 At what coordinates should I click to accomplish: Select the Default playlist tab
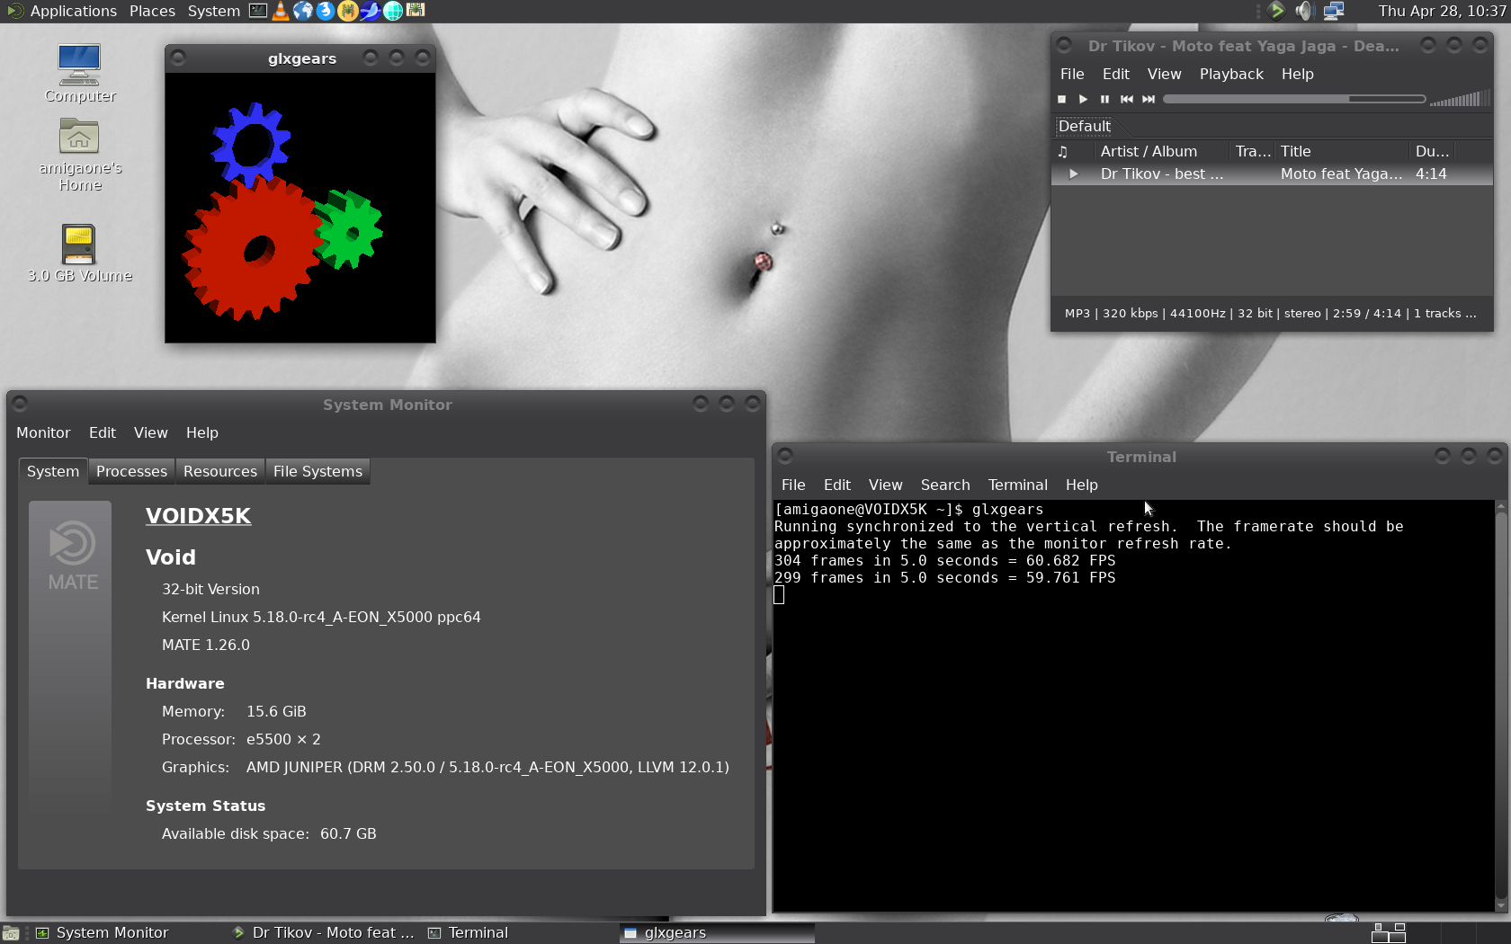coord(1084,126)
